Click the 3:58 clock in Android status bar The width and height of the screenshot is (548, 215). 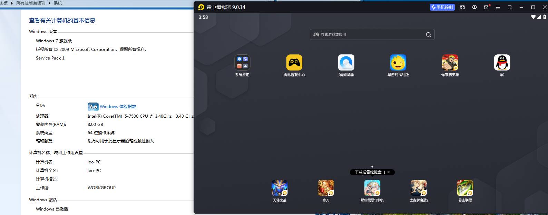pos(203,17)
